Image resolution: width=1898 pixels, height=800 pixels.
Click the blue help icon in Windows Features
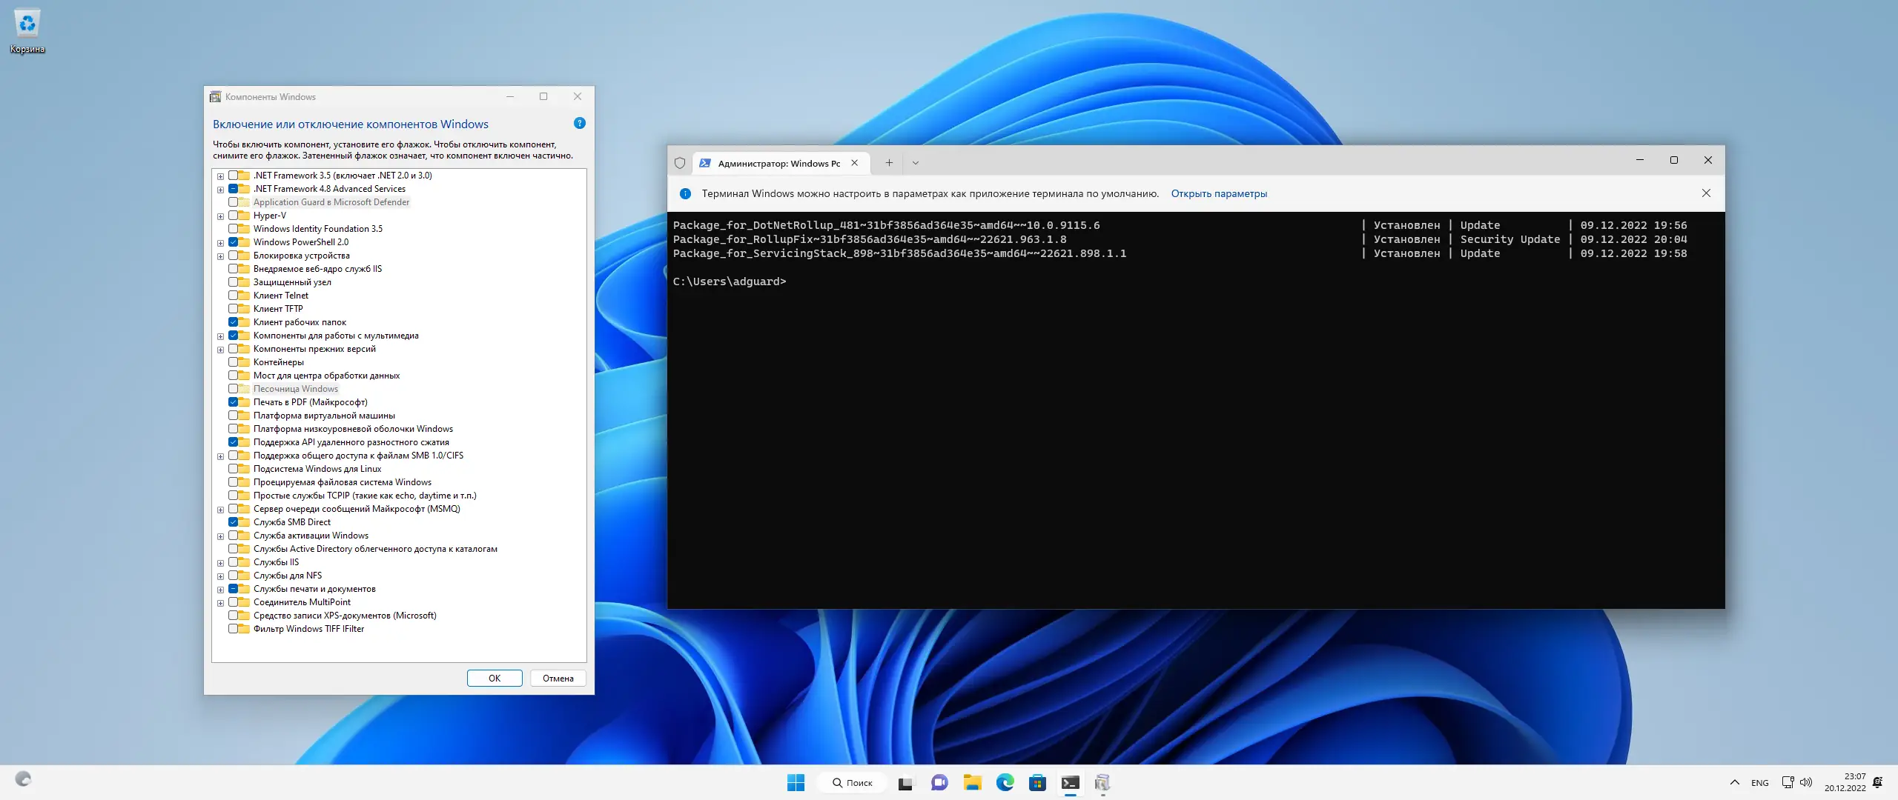click(x=580, y=123)
